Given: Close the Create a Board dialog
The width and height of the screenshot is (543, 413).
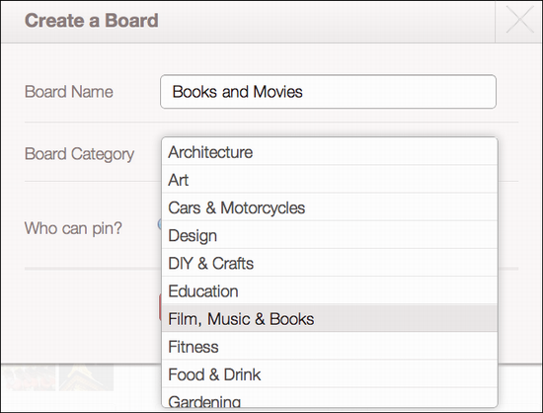Looking at the screenshot, I should [x=519, y=21].
